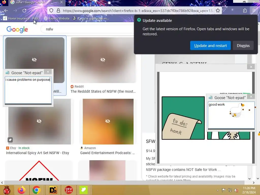
Task: Click the Amazon source label
Action: tap(88, 148)
